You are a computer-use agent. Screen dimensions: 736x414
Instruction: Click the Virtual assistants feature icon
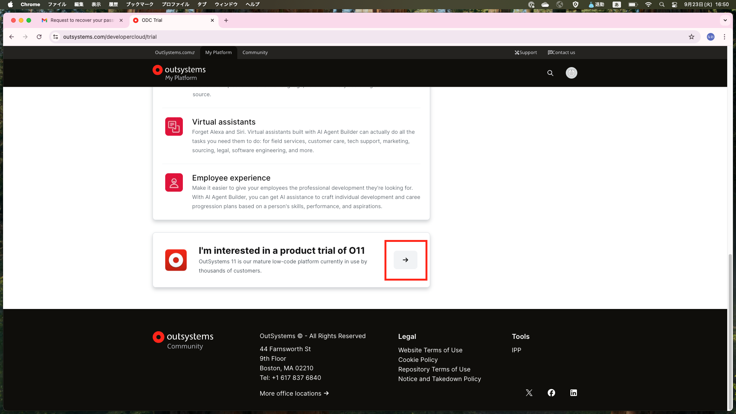tap(174, 127)
